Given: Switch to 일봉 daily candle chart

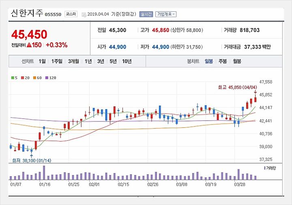Looking at the screenshot, I should pos(209,61).
